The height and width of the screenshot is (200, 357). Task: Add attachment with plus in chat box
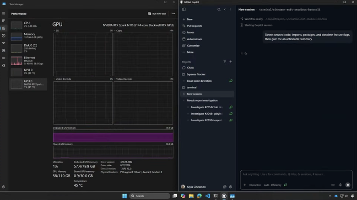click(x=244, y=185)
